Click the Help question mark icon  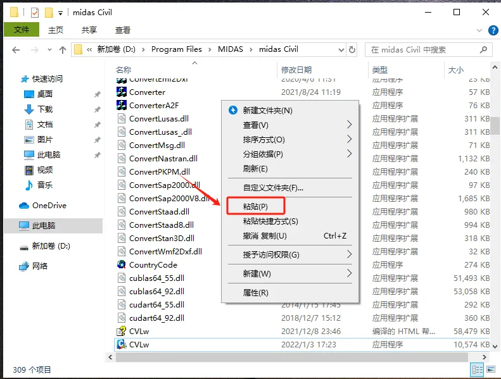click(x=493, y=30)
